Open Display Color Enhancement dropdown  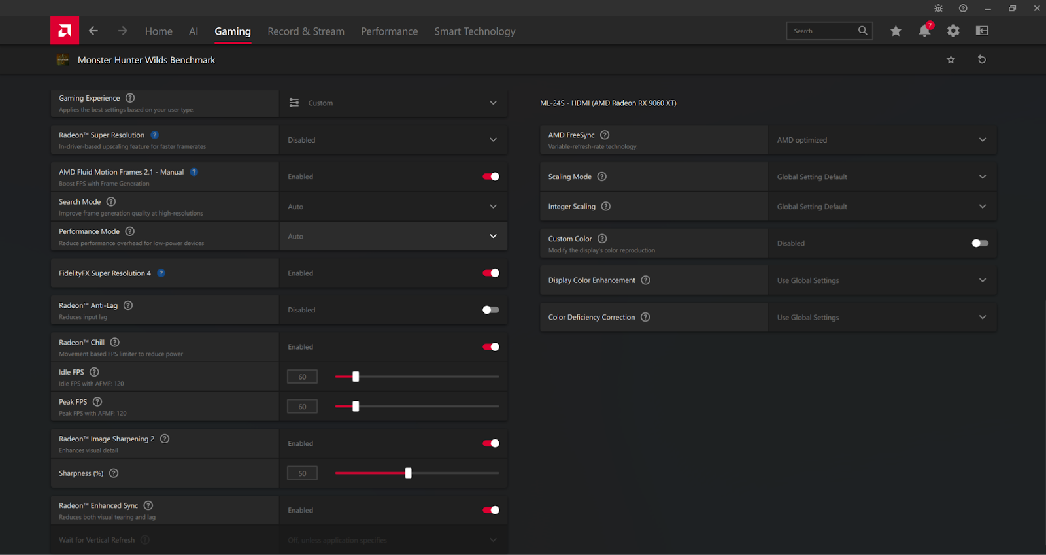(883, 280)
